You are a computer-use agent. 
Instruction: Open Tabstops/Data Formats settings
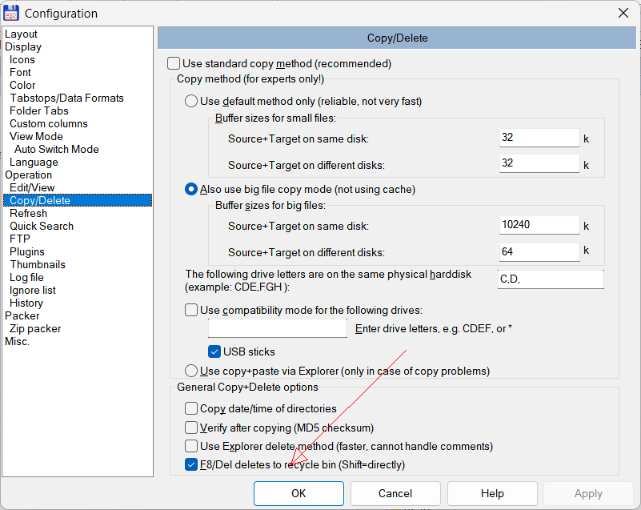66,98
